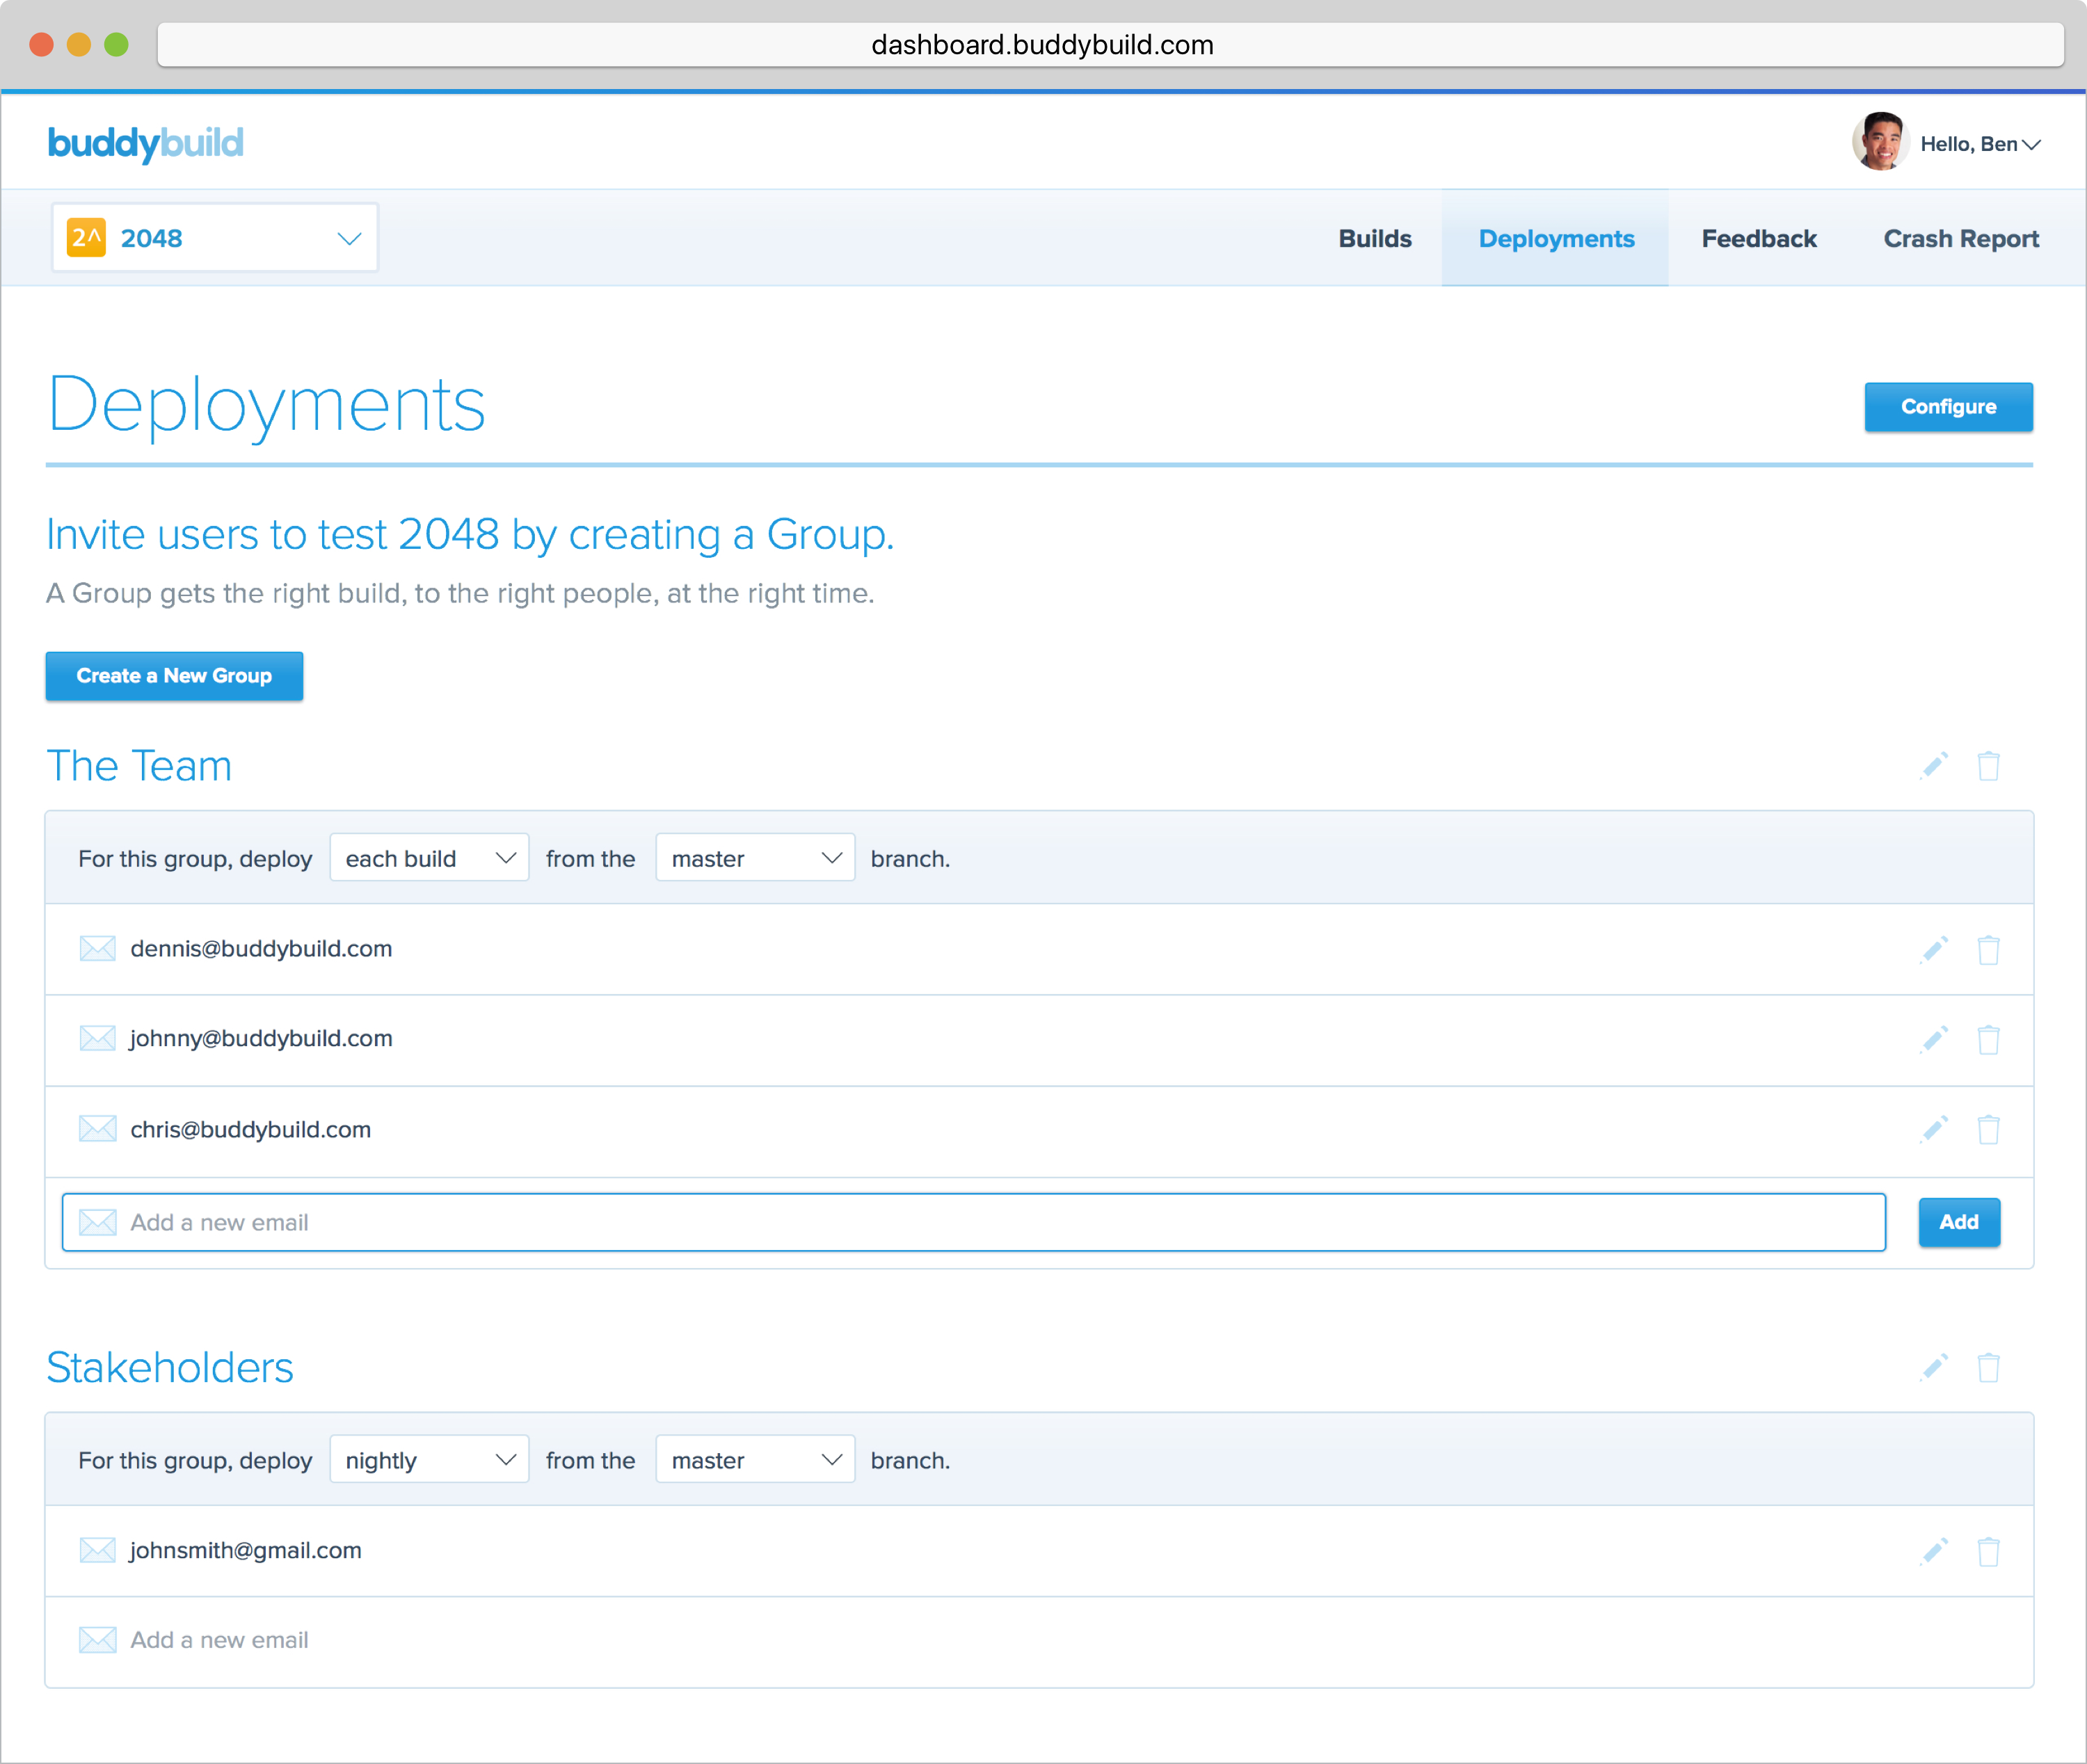Click the 'Invite users to test 2048' heading

(470, 535)
